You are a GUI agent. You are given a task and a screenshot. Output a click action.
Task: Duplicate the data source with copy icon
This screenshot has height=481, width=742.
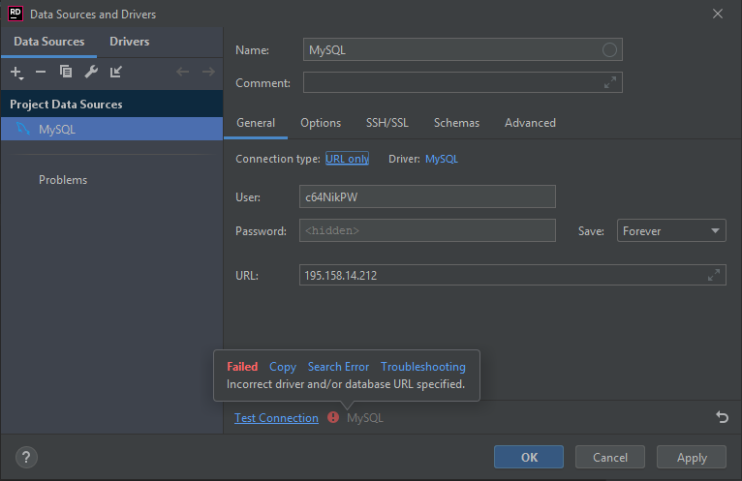tap(66, 72)
